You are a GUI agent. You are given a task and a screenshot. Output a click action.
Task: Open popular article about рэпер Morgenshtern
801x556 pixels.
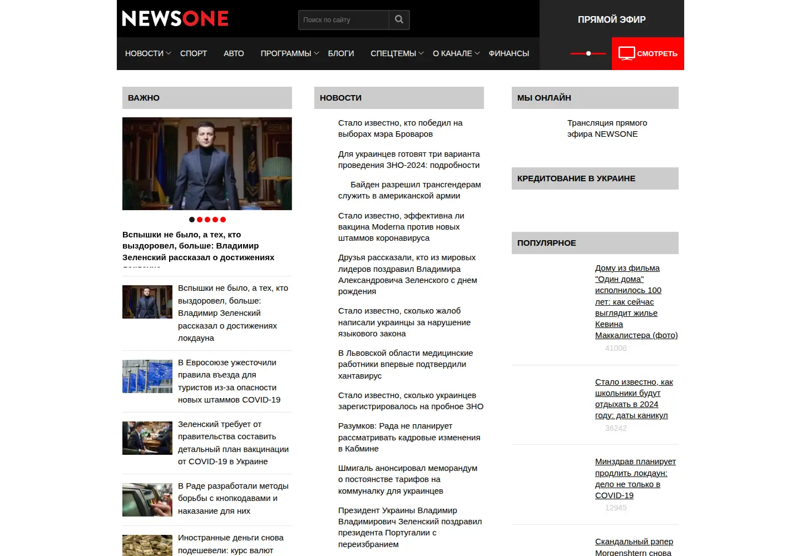point(634,547)
